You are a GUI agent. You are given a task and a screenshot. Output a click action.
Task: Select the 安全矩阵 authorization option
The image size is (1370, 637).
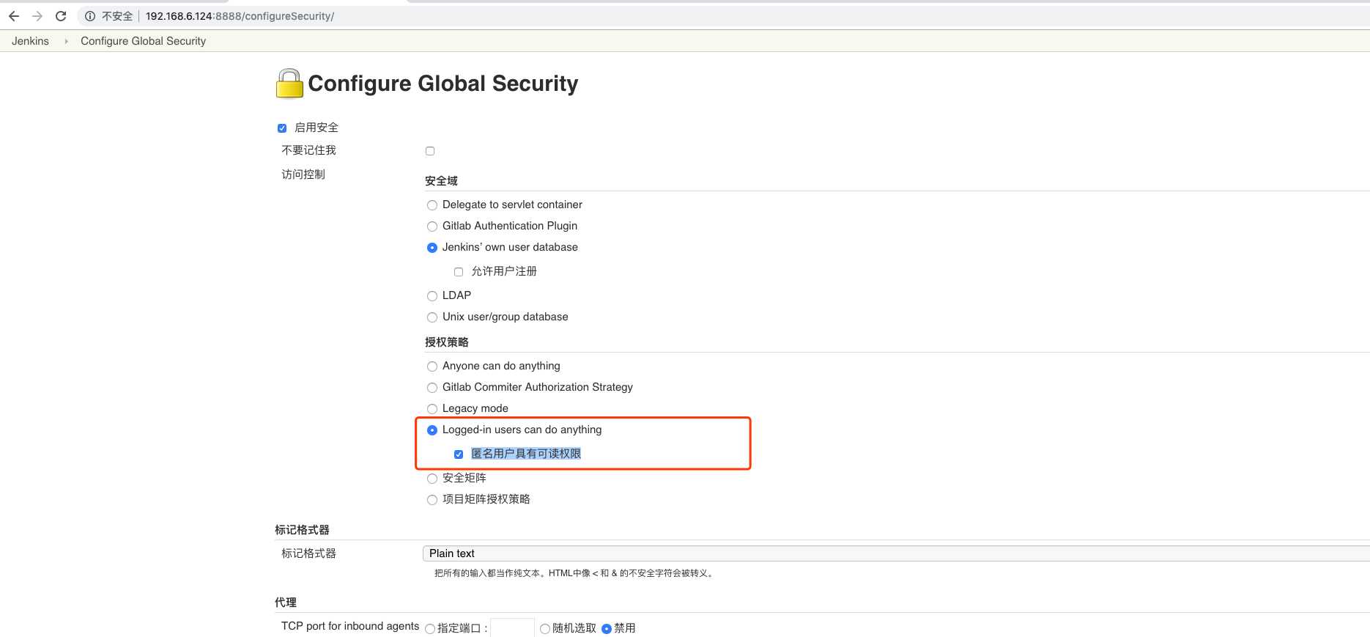(x=432, y=479)
